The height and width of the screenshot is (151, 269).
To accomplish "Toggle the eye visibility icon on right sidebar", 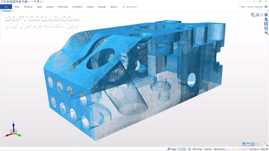I will pyautogui.click(x=266, y=33).
